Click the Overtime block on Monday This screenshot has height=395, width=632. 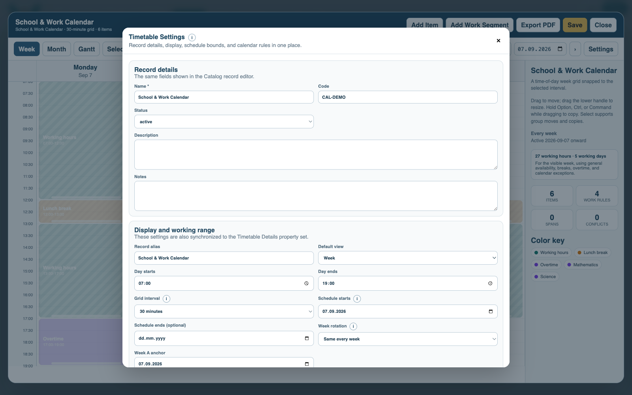click(x=81, y=342)
